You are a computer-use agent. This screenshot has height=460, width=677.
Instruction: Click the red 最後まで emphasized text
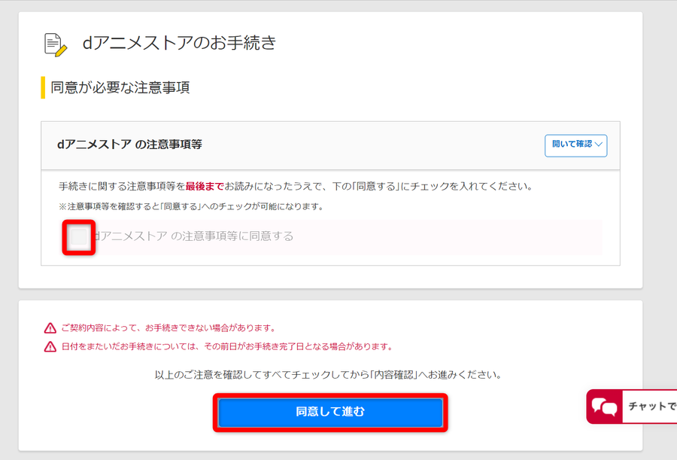pos(205,187)
